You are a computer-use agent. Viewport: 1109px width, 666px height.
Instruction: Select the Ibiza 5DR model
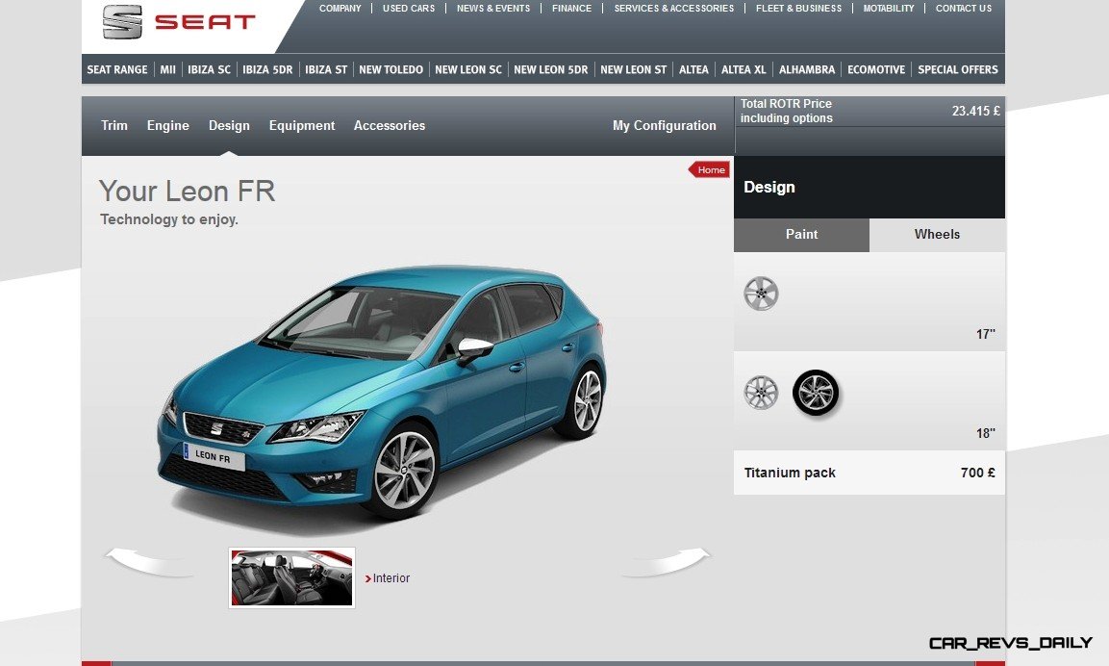coord(267,69)
